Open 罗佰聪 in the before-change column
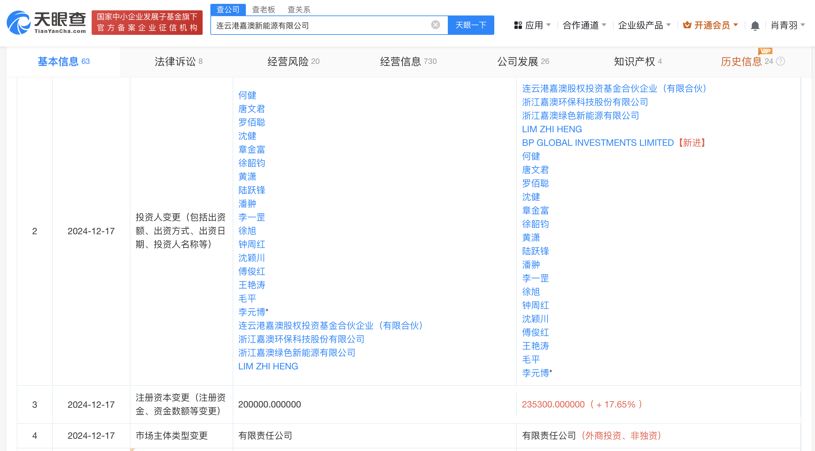This screenshot has width=815, height=451. [252, 122]
